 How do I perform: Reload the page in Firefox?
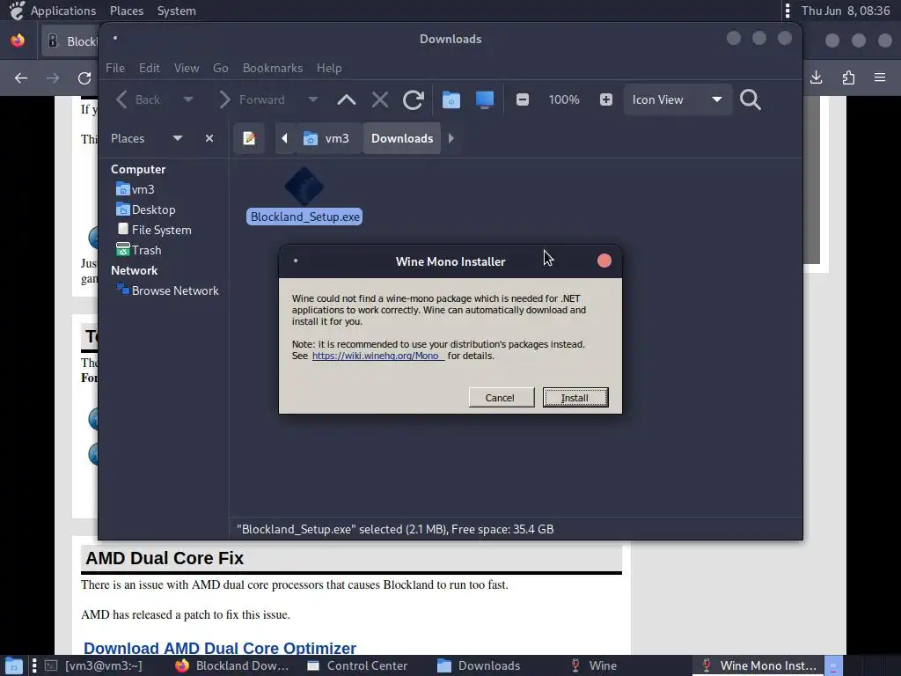(84, 77)
